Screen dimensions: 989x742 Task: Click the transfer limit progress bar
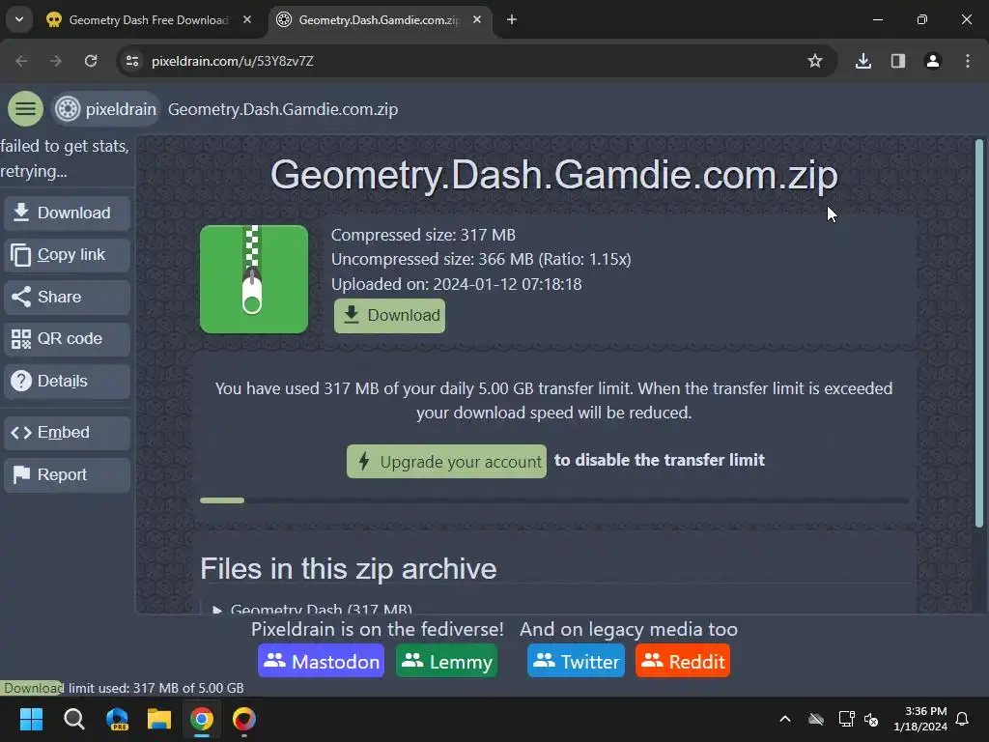pos(553,500)
